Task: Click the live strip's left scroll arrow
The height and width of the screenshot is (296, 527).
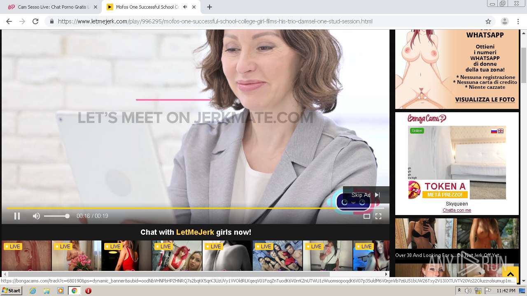Action: click(5, 274)
